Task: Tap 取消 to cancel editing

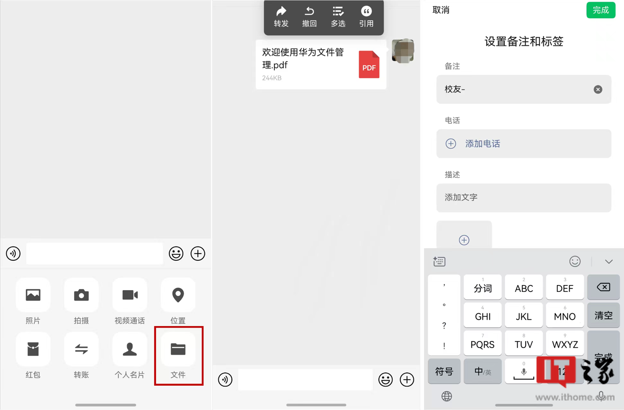Action: 441,10
